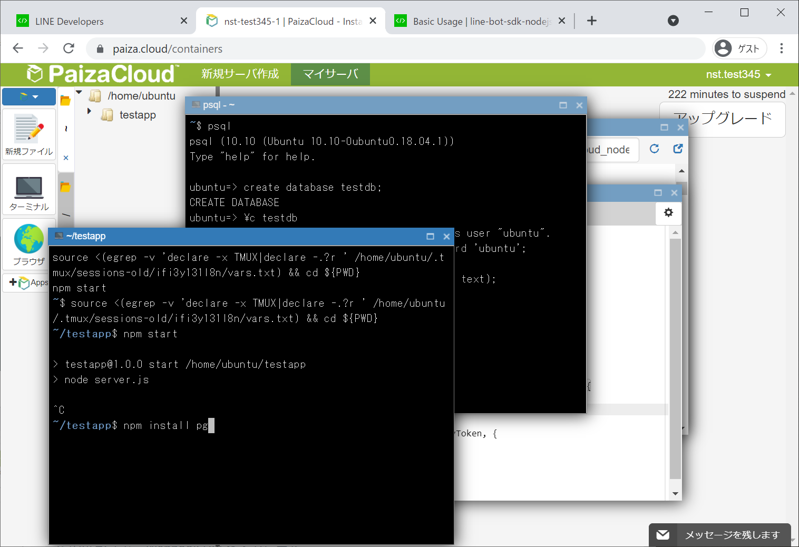Click the small x icon in the side strip
The height and width of the screenshot is (547, 799).
coord(66,158)
